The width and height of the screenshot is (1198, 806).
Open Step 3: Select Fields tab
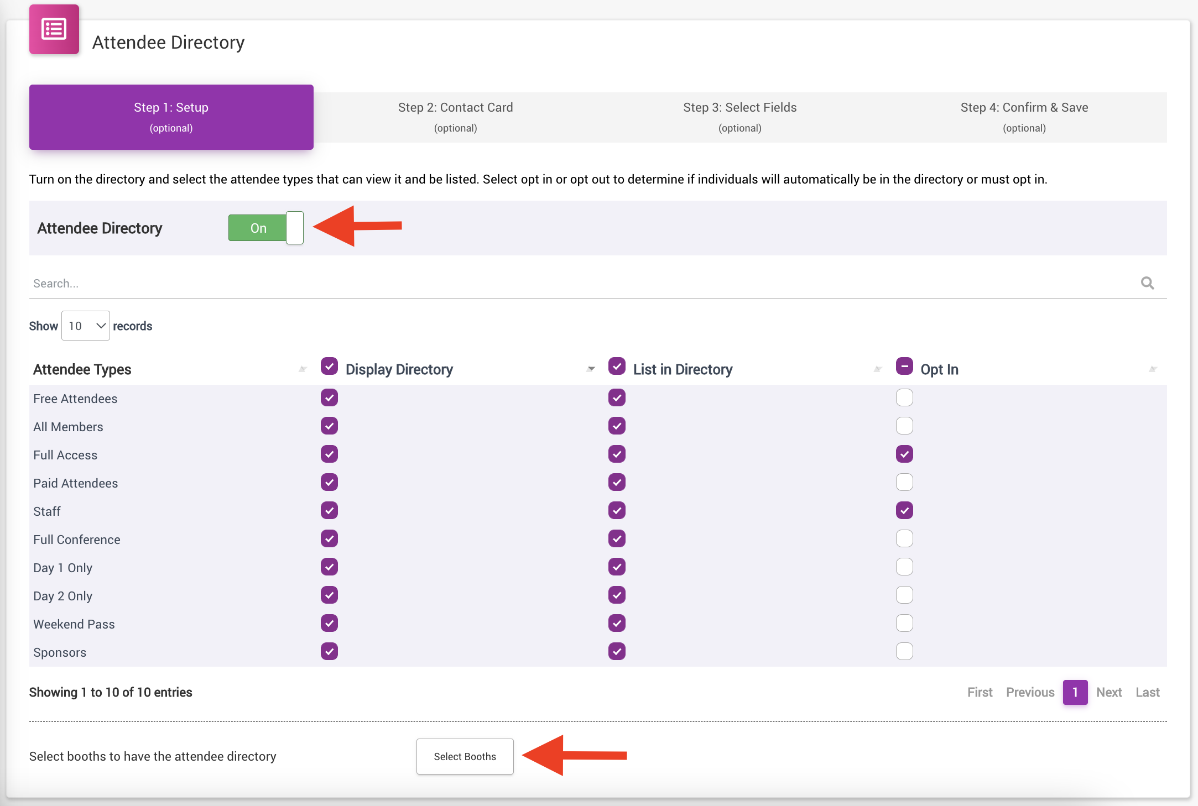point(739,117)
